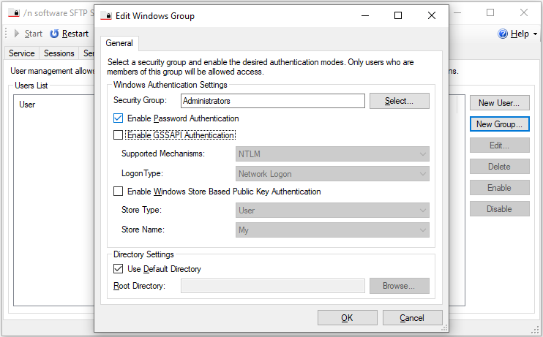Click the SFTP Server app icon in title bar

click(x=13, y=12)
